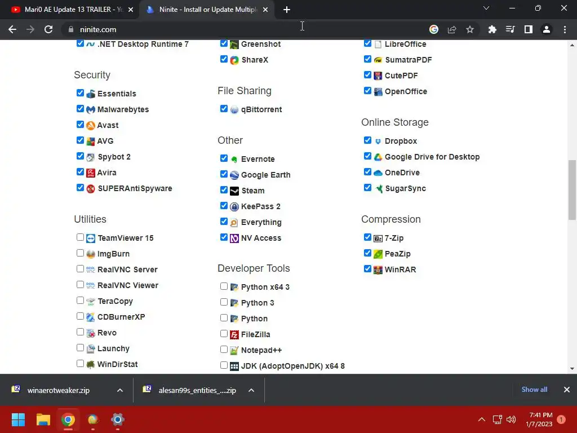Expand winaerotweaker.zip download options arrow
577x433 pixels.
tap(120, 390)
